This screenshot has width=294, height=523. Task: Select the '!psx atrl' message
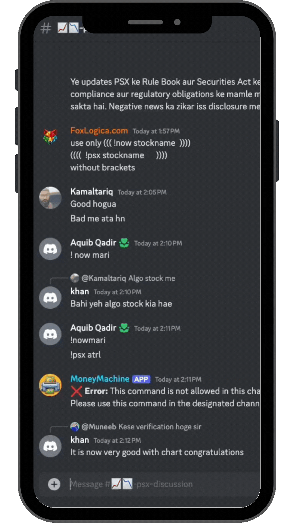(85, 354)
